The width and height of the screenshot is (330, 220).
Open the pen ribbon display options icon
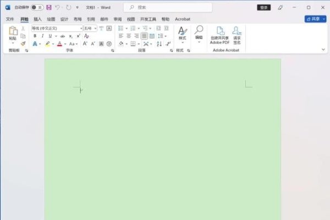coord(280,8)
